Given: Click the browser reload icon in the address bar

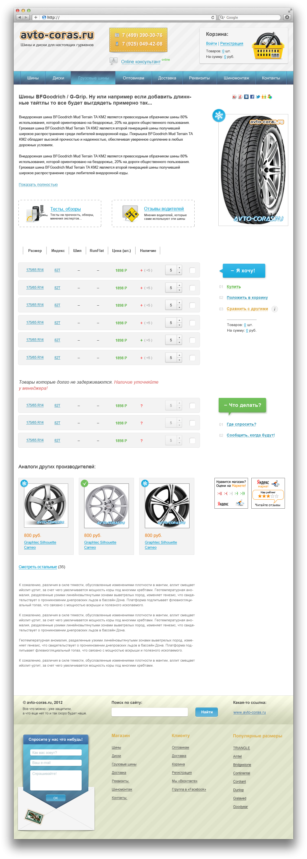Looking at the screenshot, I should point(213,17).
